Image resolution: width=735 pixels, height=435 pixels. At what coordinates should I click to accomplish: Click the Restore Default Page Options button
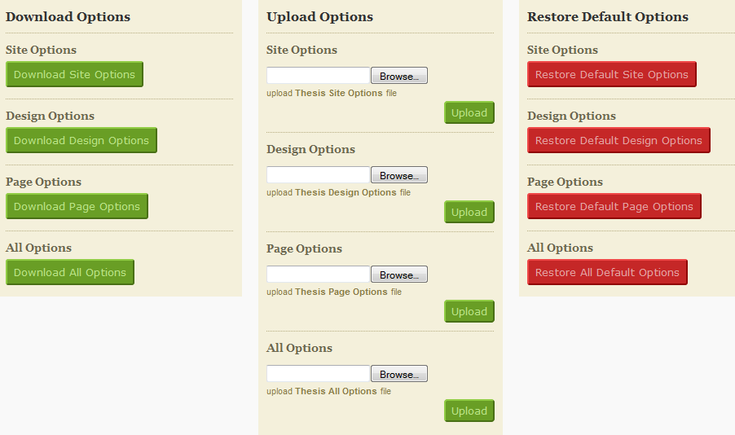click(x=614, y=206)
